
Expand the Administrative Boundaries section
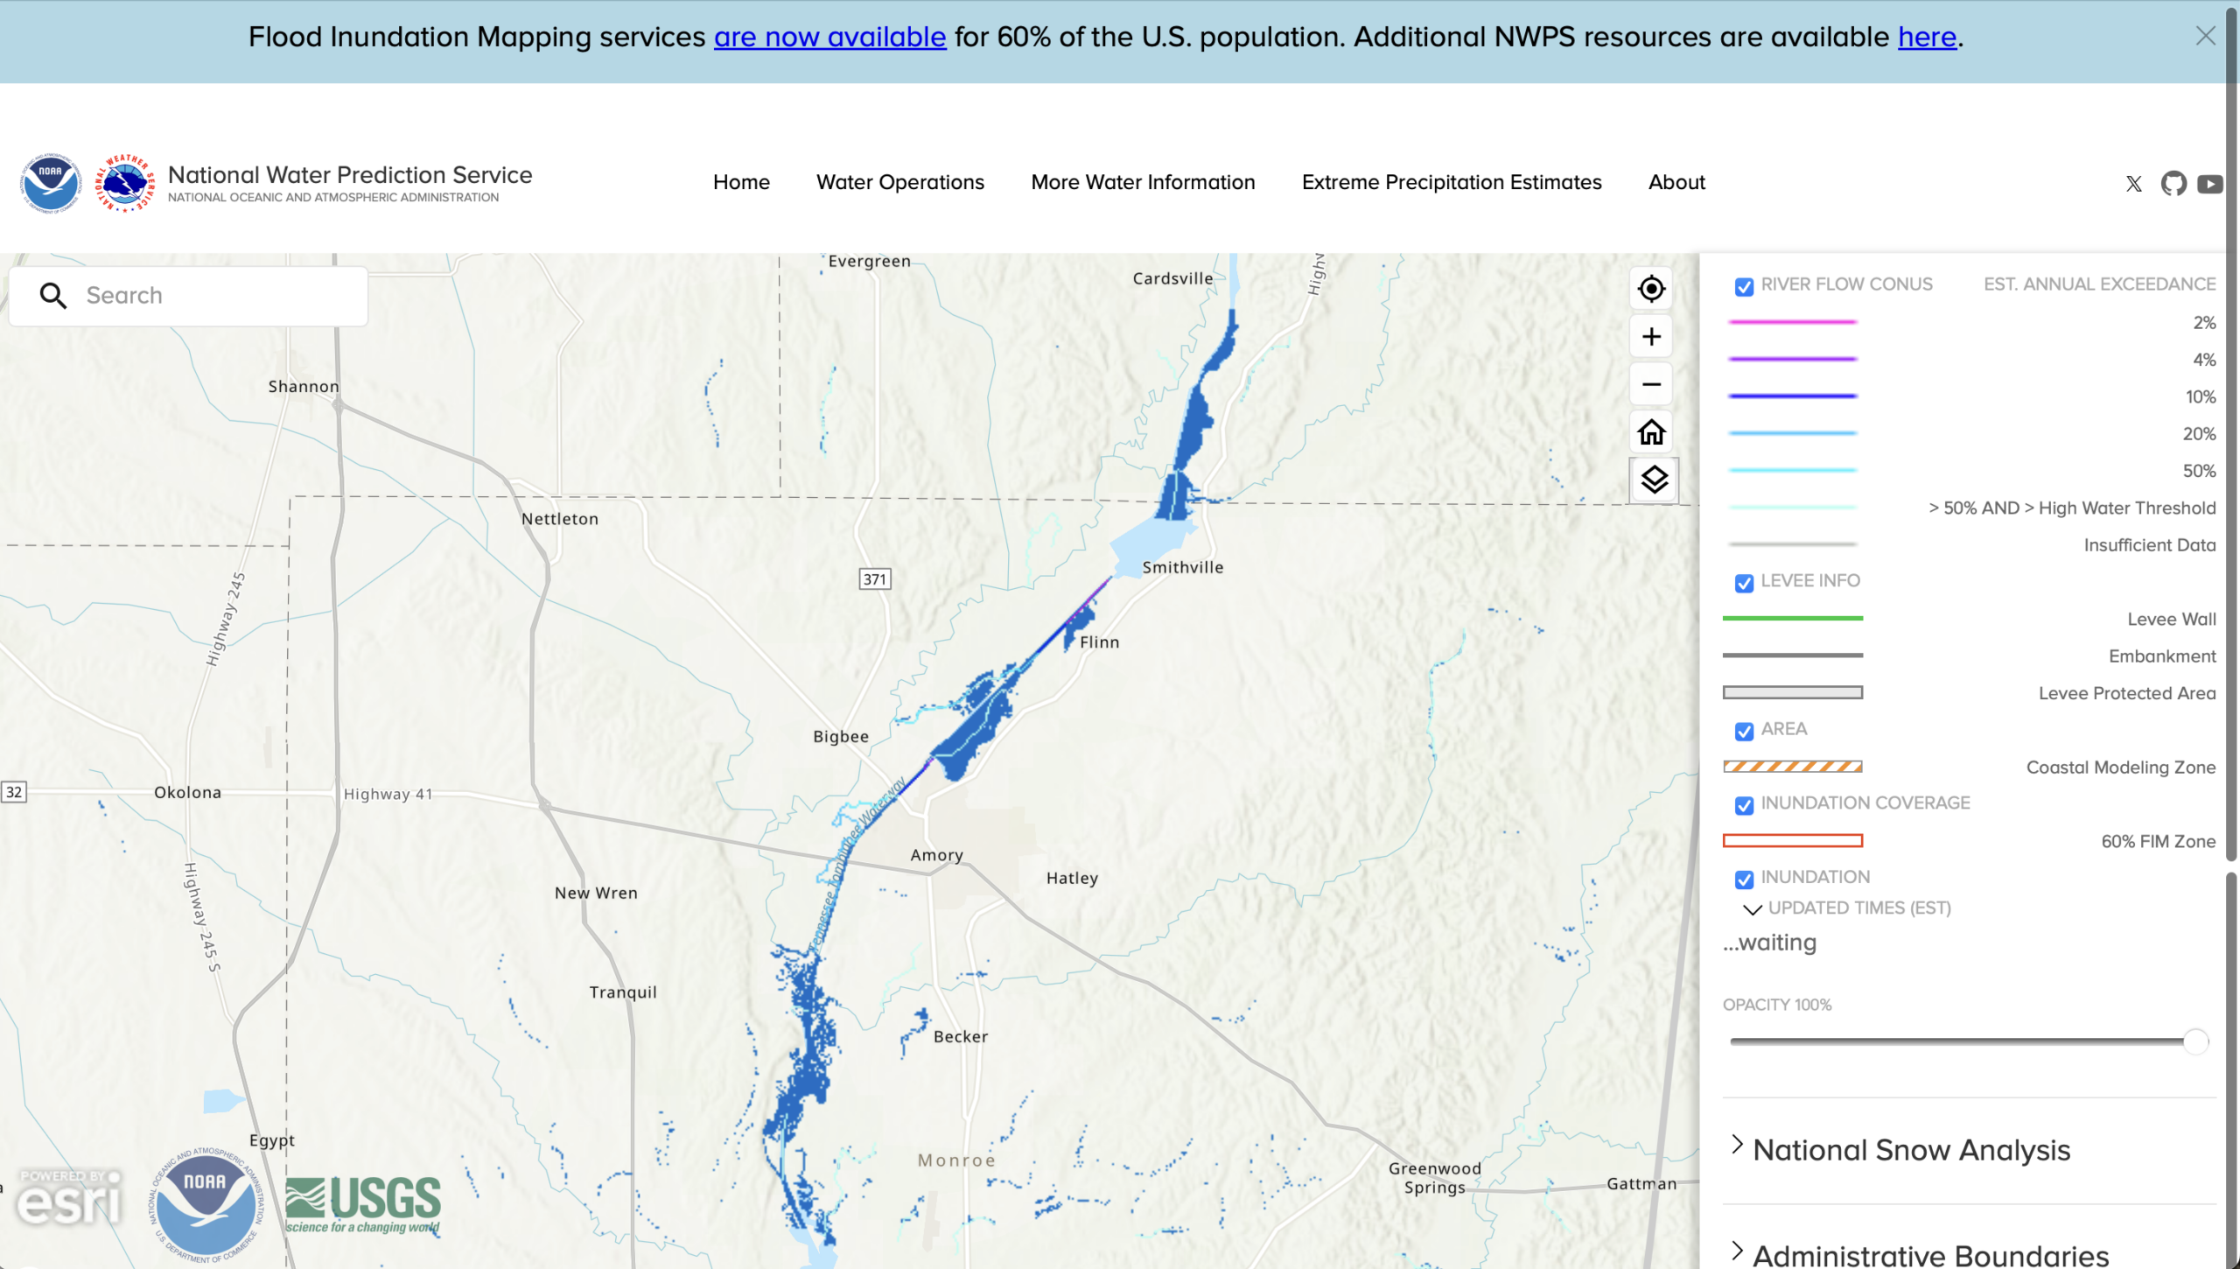pos(1930,1256)
